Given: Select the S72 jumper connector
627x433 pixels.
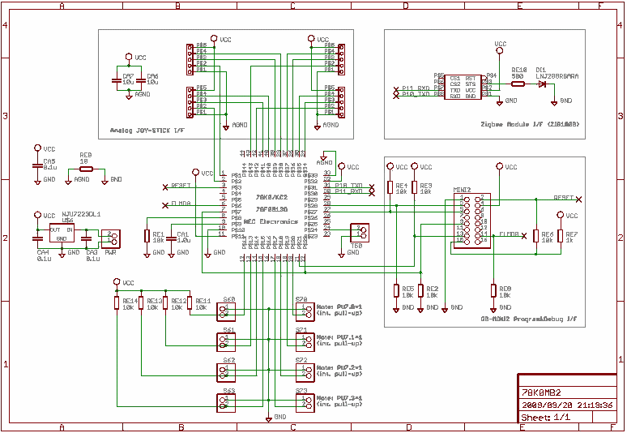Looking at the screenshot, I should click(303, 371).
